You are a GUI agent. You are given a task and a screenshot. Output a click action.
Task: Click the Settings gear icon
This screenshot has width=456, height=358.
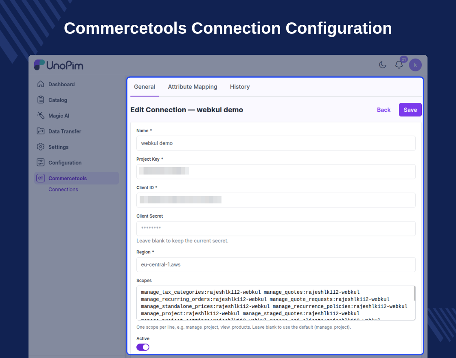pos(41,147)
